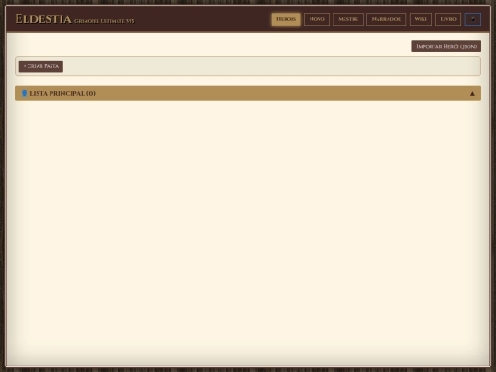Open the Wiki tab
This screenshot has height=372, width=496.
tap(421, 19)
